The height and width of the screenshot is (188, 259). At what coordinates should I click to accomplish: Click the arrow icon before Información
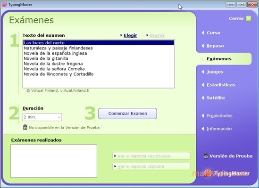coord(203,129)
